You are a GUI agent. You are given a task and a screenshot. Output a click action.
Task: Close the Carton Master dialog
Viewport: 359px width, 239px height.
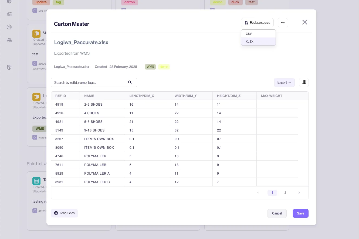pos(305,22)
